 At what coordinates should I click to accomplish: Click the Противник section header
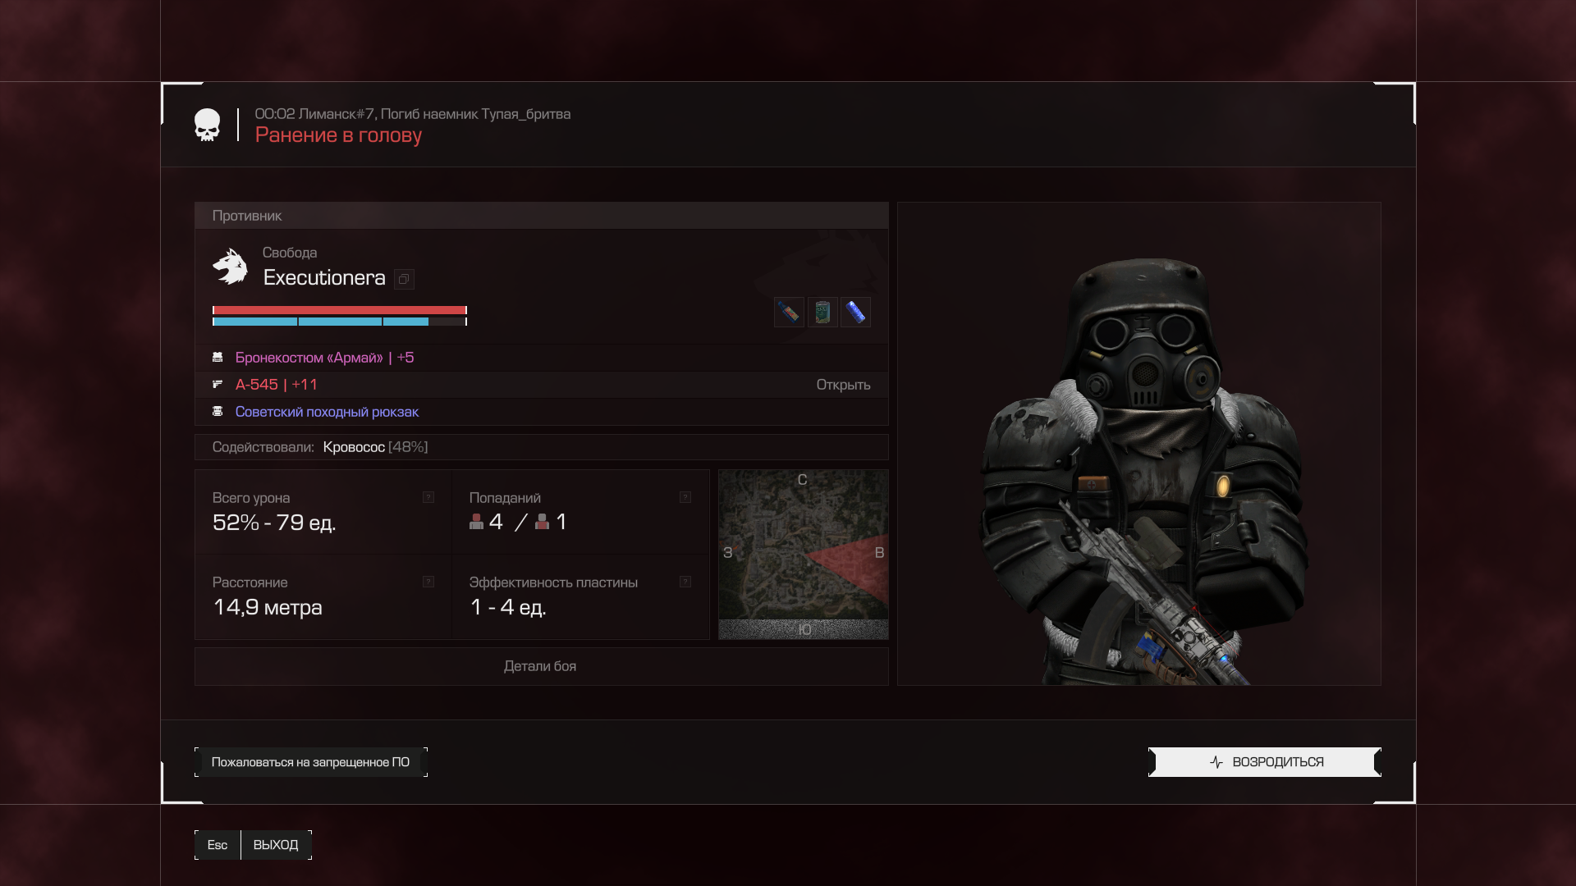pos(541,216)
